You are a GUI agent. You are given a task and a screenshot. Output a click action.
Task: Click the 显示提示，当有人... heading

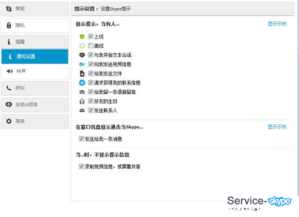(x=97, y=24)
